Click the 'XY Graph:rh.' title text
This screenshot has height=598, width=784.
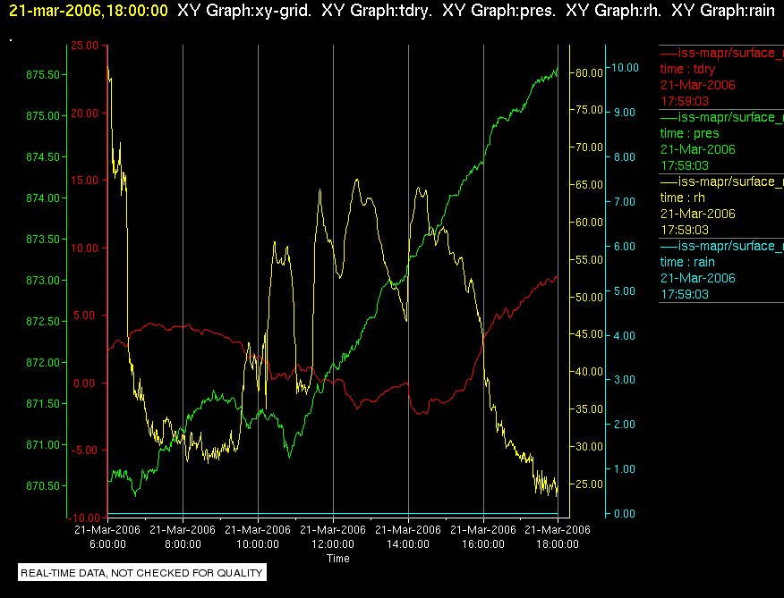click(613, 11)
